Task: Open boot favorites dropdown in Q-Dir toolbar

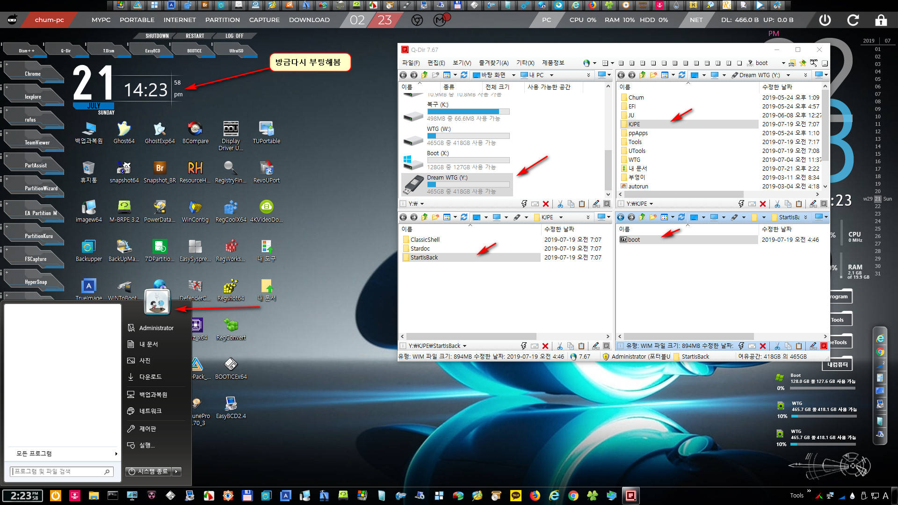Action: coord(783,63)
